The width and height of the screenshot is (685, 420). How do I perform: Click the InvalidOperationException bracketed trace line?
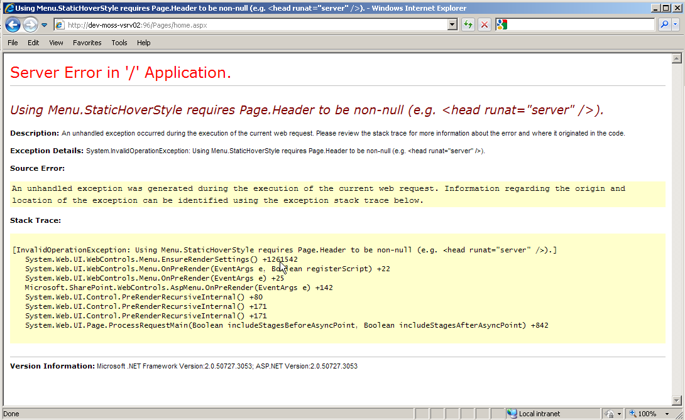tap(285, 250)
